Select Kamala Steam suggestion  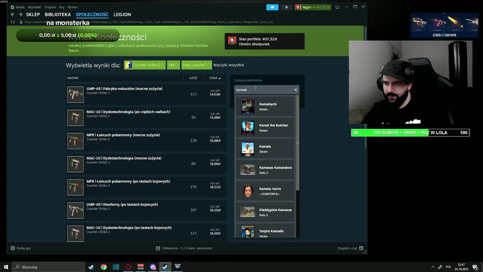[x=265, y=149]
